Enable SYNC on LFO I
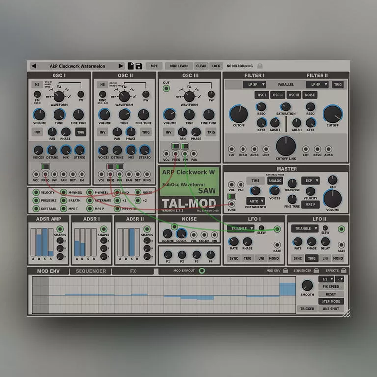377x377 pixels. (x=234, y=258)
